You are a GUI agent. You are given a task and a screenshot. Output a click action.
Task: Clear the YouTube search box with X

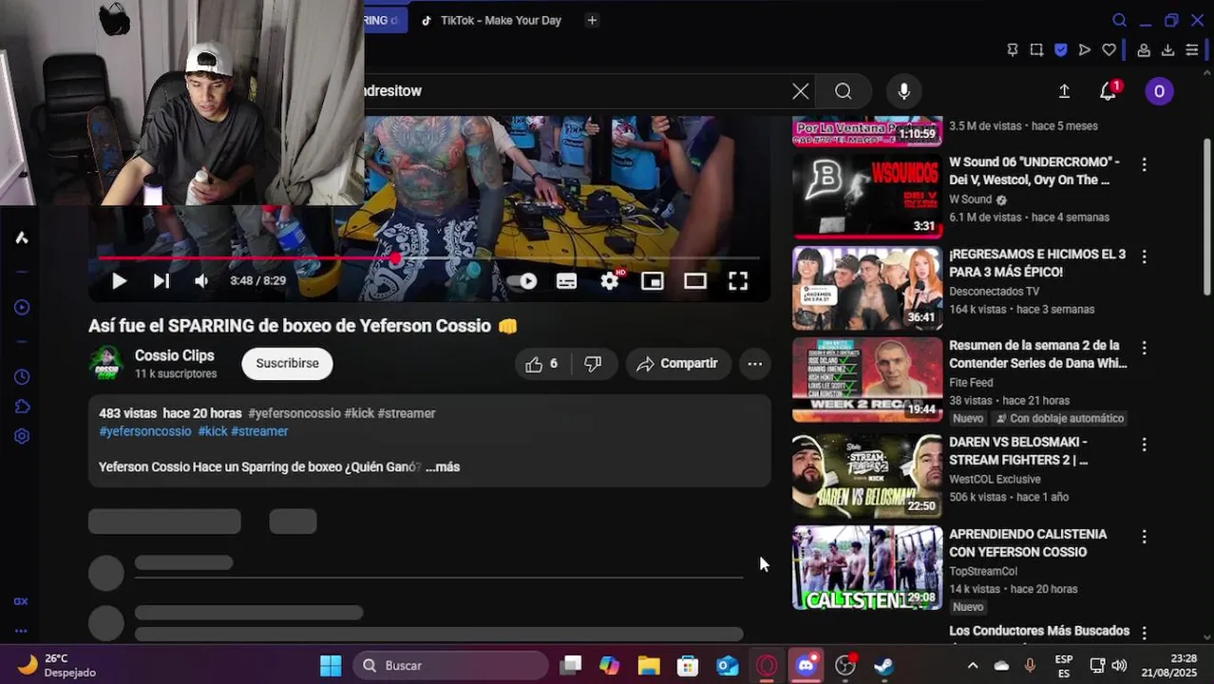click(801, 91)
